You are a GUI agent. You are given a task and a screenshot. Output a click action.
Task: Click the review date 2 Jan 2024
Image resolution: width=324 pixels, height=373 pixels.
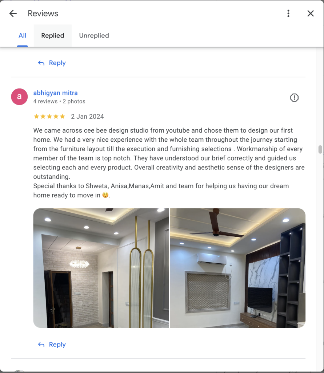coord(87,117)
